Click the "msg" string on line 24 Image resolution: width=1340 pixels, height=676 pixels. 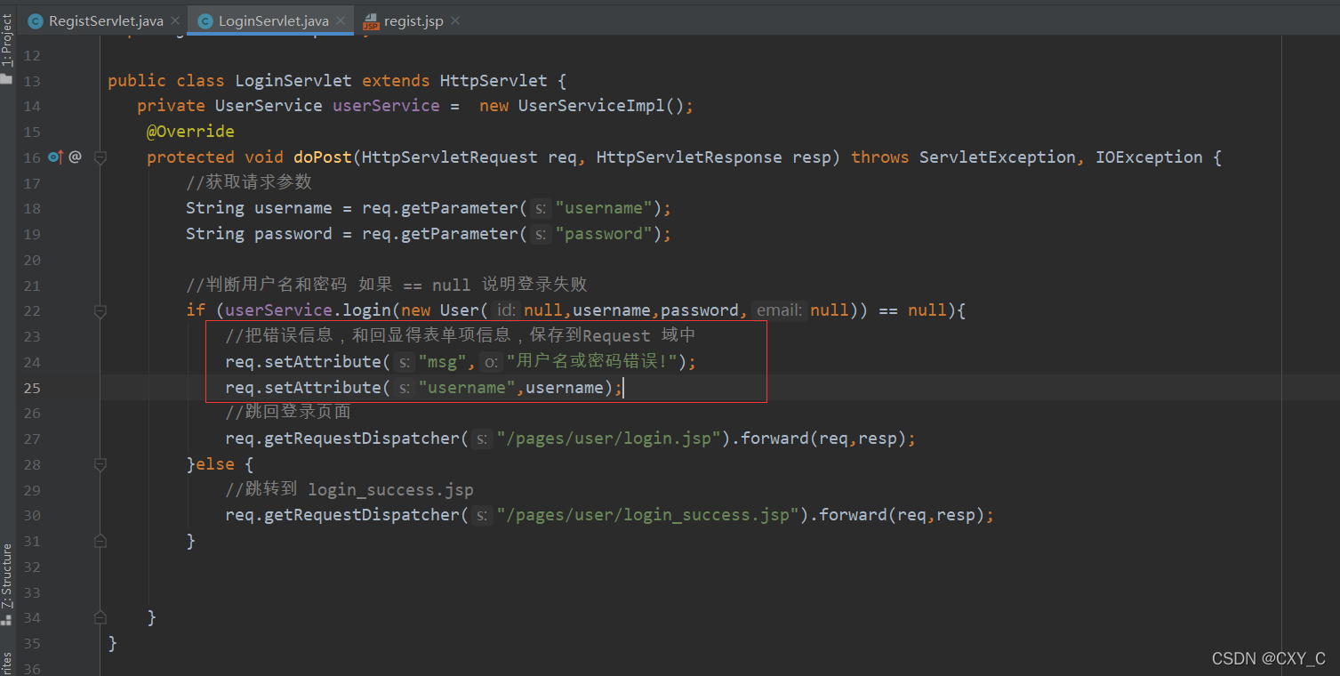442,362
